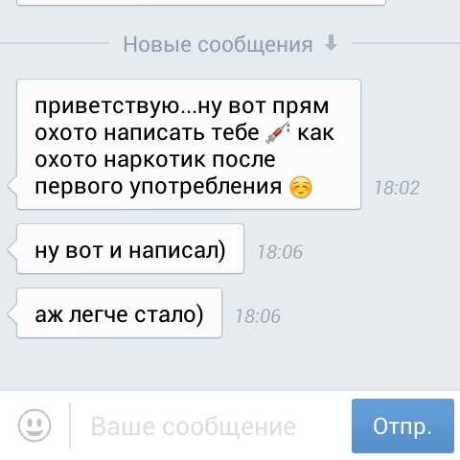The image size is (460, 460).
Task: Select the message "аж легче стало)"
Action: [x=119, y=313]
